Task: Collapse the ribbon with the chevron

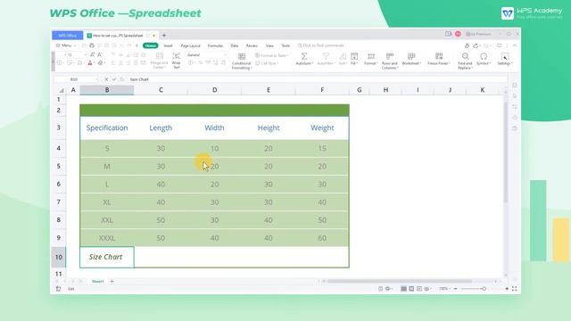Action: (x=515, y=45)
